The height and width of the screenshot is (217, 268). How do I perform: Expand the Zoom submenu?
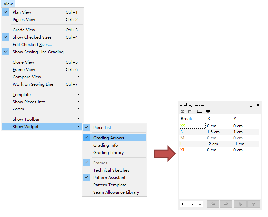[18, 109]
